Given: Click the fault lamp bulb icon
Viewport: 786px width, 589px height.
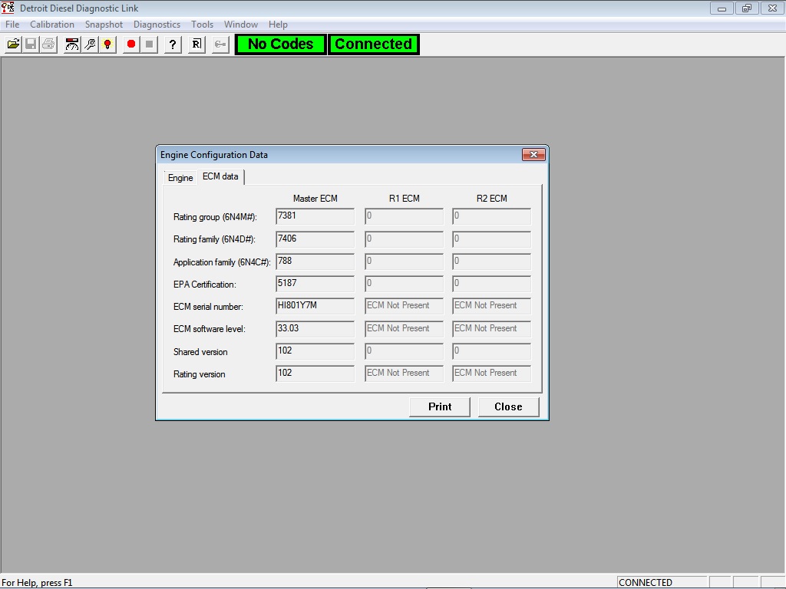Looking at the screenshot, I should (x=107, y=44).
